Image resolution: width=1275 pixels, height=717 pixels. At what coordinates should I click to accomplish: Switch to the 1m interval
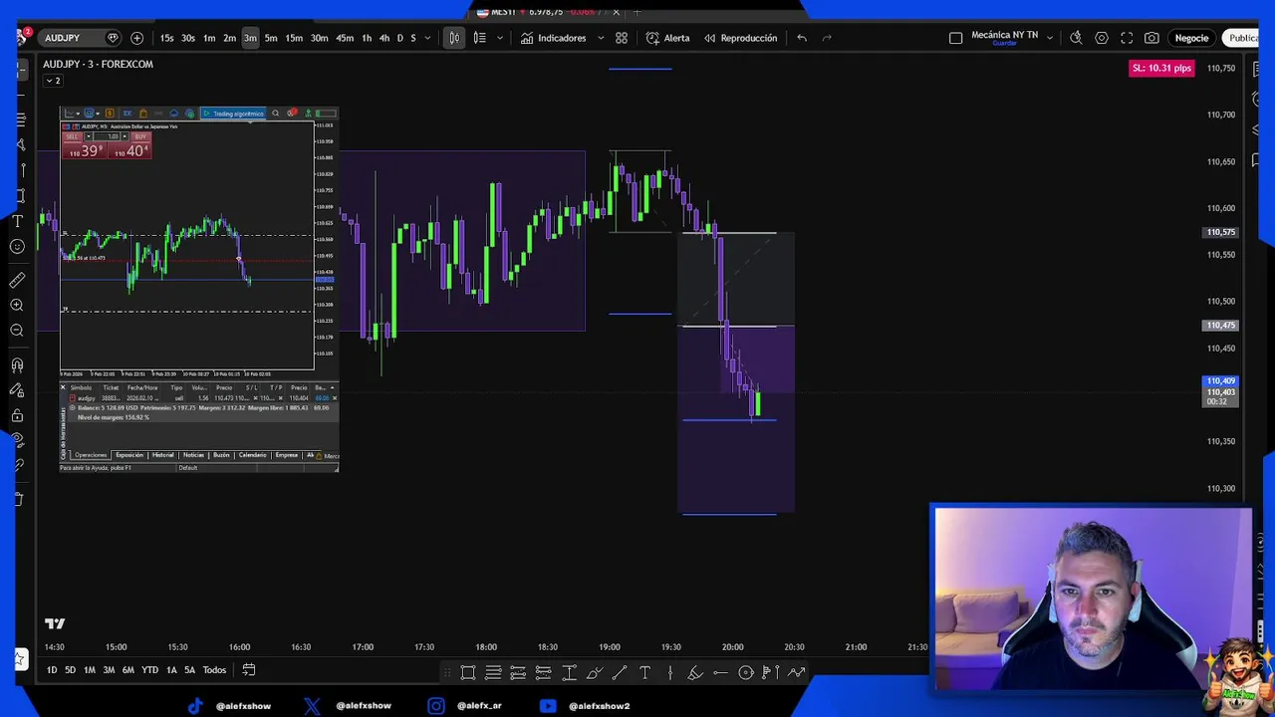(x=209, y=38)
